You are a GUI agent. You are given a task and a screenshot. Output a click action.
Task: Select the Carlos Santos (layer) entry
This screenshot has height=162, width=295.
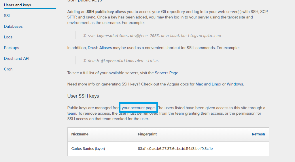88,149
